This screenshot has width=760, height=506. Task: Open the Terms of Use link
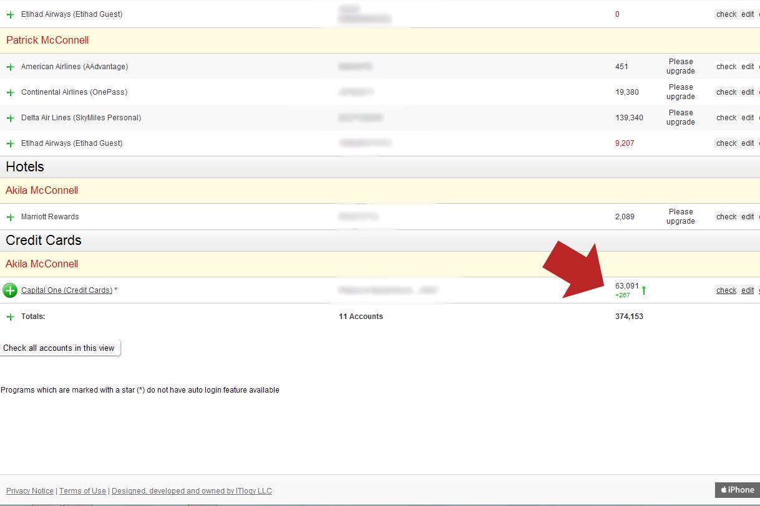(x=82, y=491)
